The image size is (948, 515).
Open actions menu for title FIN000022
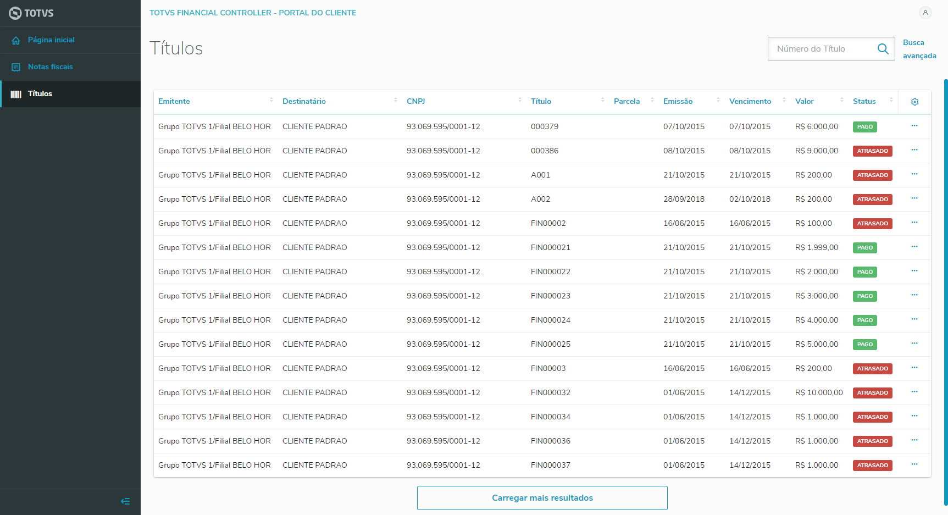914,271
